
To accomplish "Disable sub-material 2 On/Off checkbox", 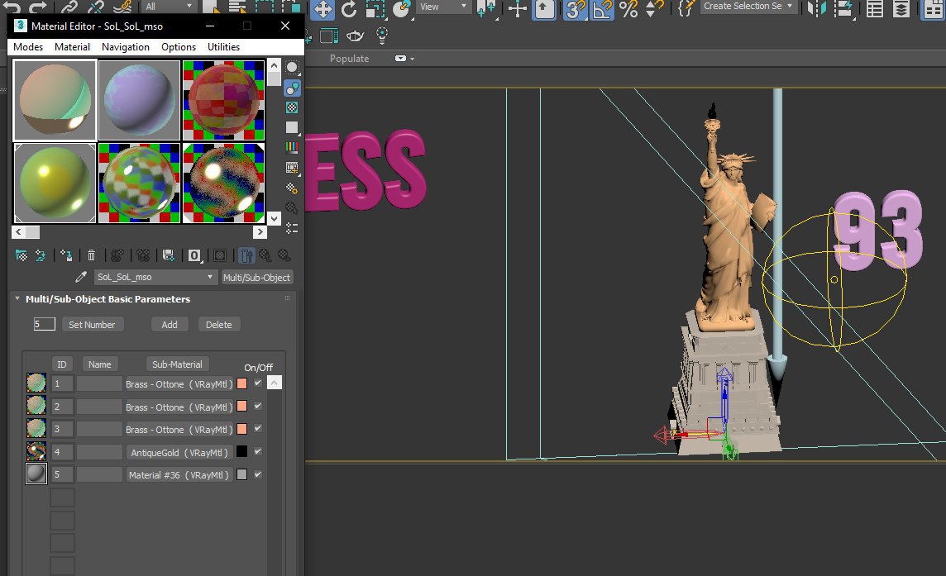I will point(258,406).
